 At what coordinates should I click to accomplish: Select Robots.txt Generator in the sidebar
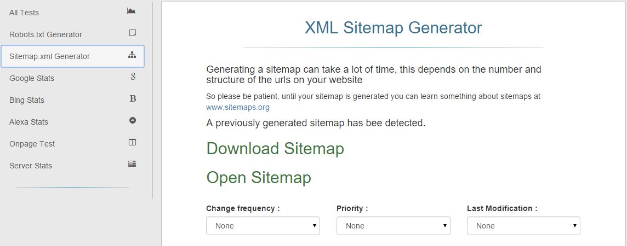[45, 34]
